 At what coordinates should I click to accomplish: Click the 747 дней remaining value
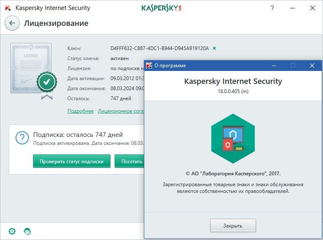(x=121, y=99)
